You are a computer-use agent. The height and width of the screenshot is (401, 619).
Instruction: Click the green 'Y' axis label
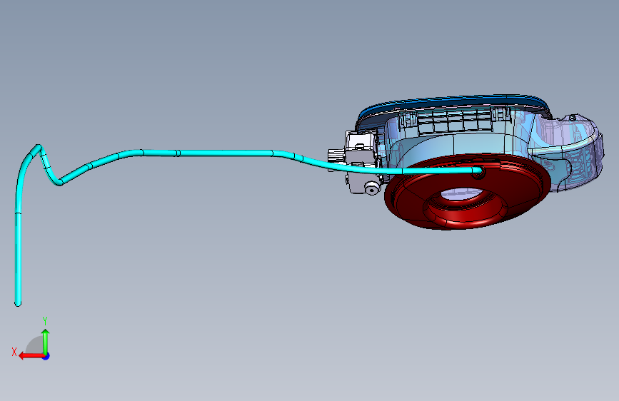45,321
